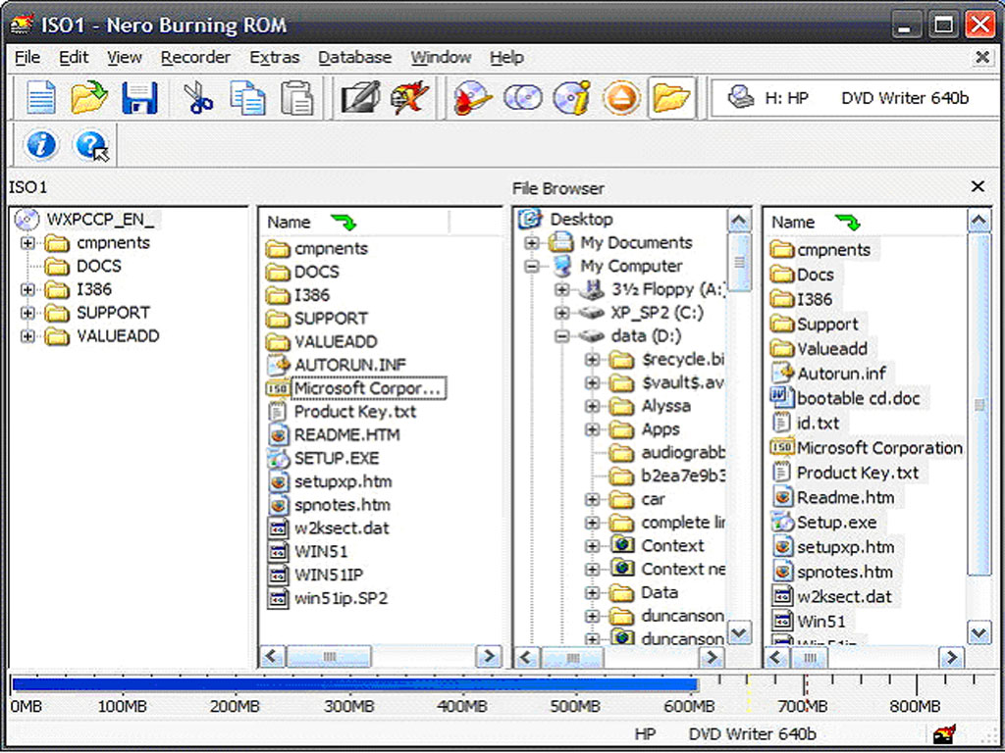Open the Database menu
1005x753 pixels.
[354, 58]
